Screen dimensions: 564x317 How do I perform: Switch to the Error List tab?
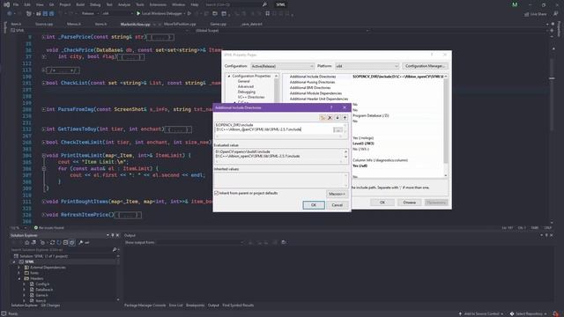(x=176, y=306)
